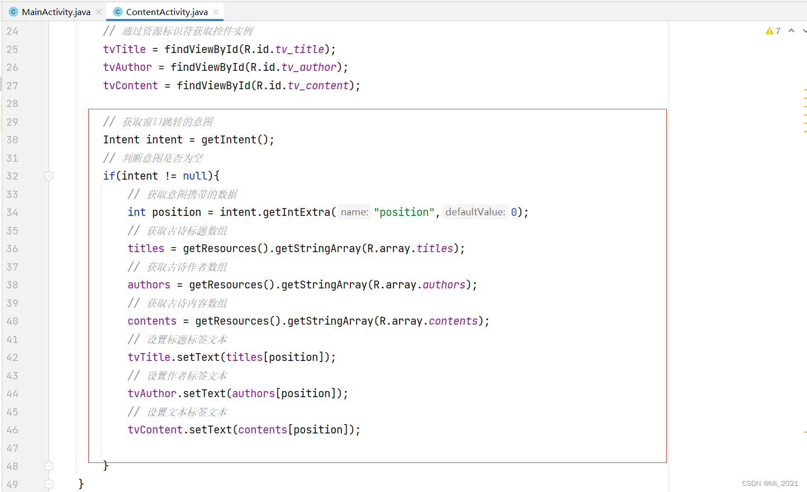Click the int keyword on line 34
The image size is (807, 492).
[136, 212]
